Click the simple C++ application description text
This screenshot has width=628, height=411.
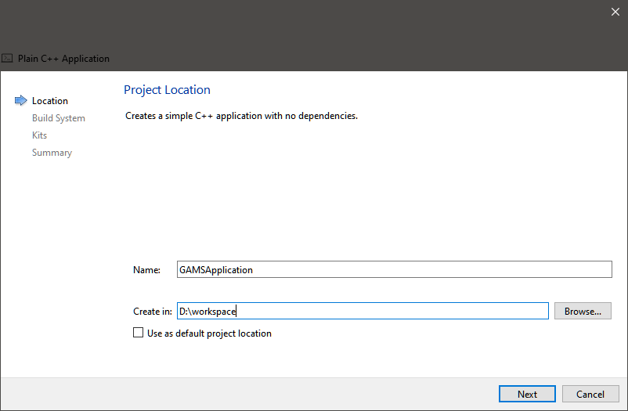[x=241, y=116]
